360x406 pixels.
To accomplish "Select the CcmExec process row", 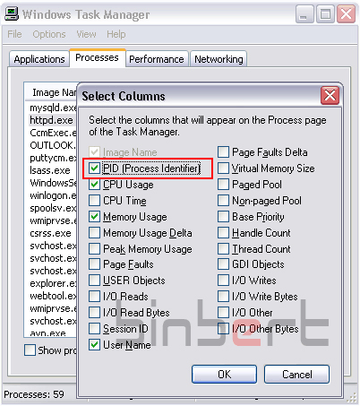I will (x=53, y=133).
